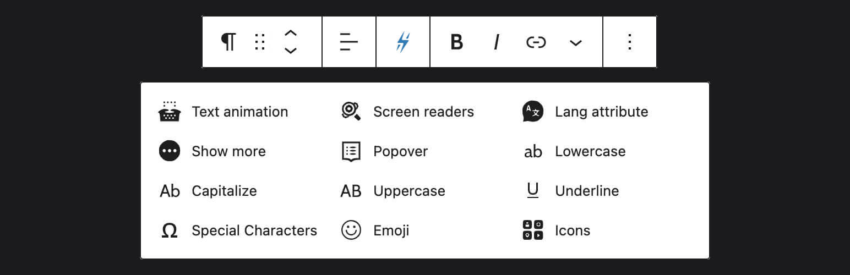Viewport: 850px width, 275px height.
Task: Open Special Characters omega icon
Action: pos(170,231)
